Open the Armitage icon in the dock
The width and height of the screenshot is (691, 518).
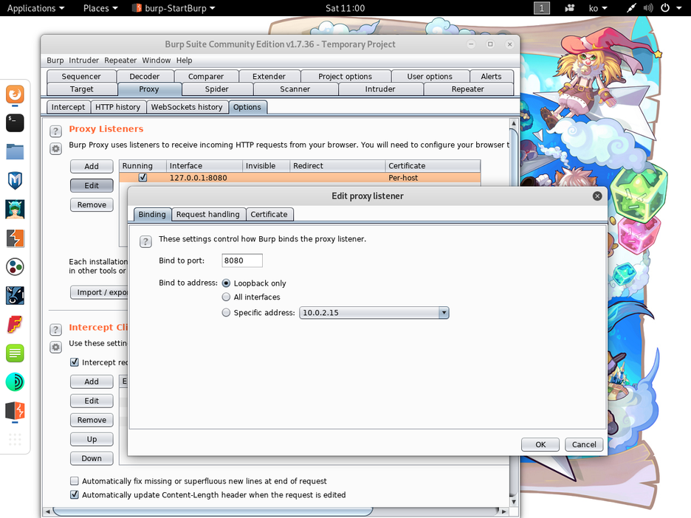tap(15, 210)
